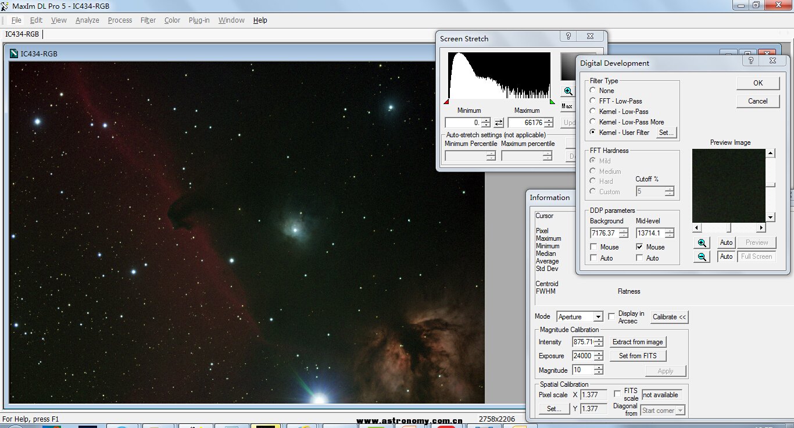The width and height of the screenshot is (794, 428).
Task: Click Set... button in Spatial Calibration
Action: pos(554,409)
